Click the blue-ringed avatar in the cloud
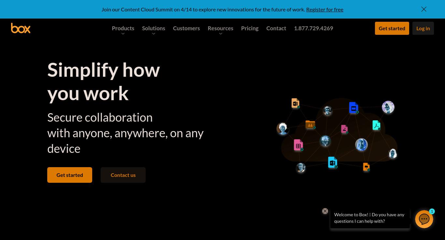The height and width of the screenshot is (240, 445). coord(361,145)
